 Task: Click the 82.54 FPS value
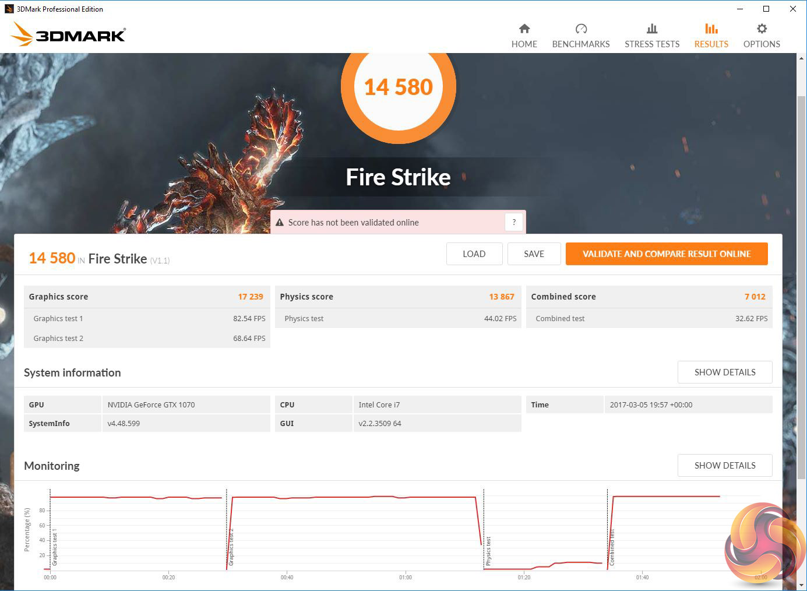coord(249,319)
